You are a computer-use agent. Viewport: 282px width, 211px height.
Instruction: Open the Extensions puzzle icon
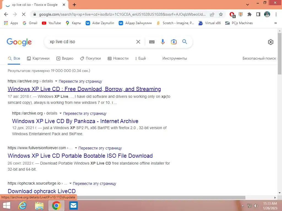(249, 14)
